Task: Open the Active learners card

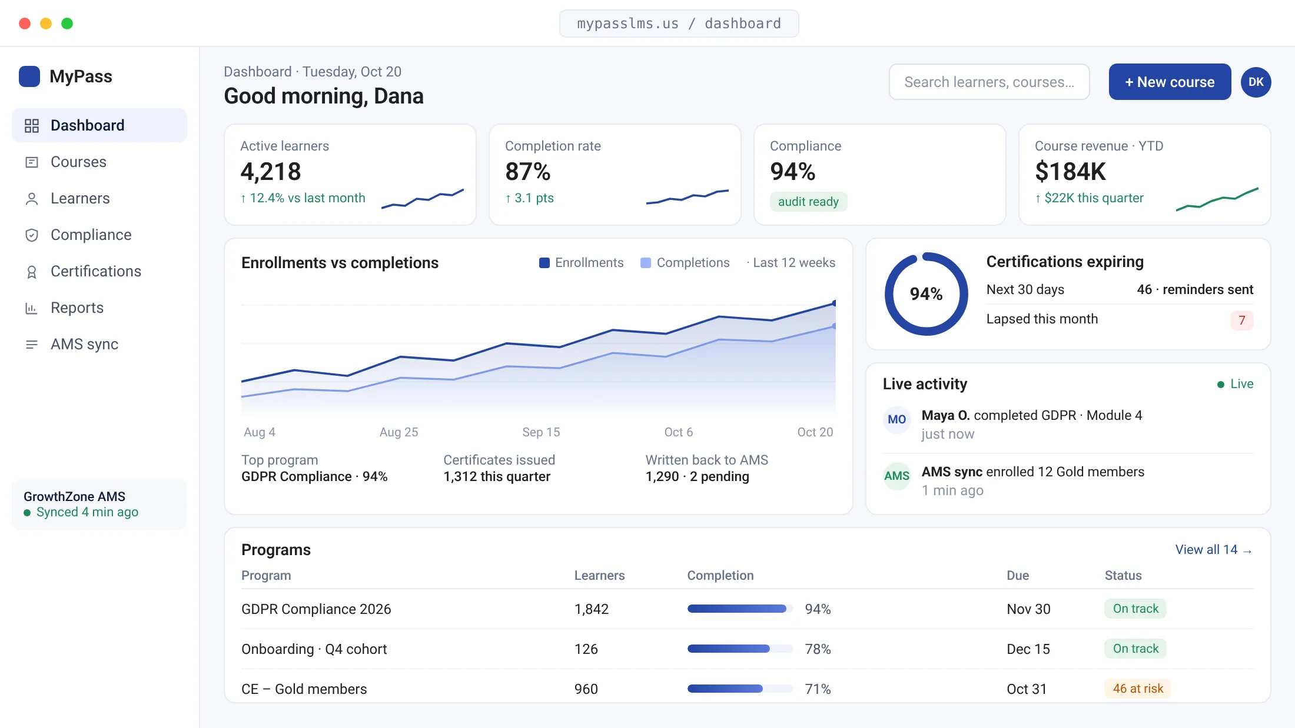Action: pyautogui.click(x=350, y=175)
